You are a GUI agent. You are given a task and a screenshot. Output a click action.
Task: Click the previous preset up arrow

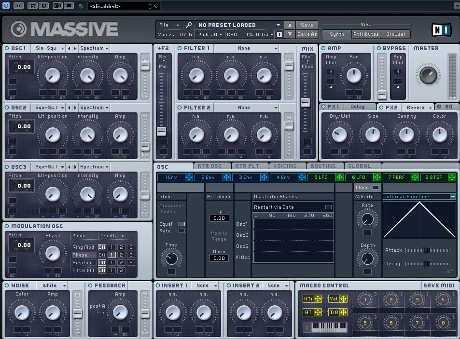click(x=290, y=25)
